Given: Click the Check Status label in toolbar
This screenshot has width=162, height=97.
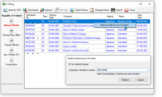Looking at the screenshot, I should (82, 10).
